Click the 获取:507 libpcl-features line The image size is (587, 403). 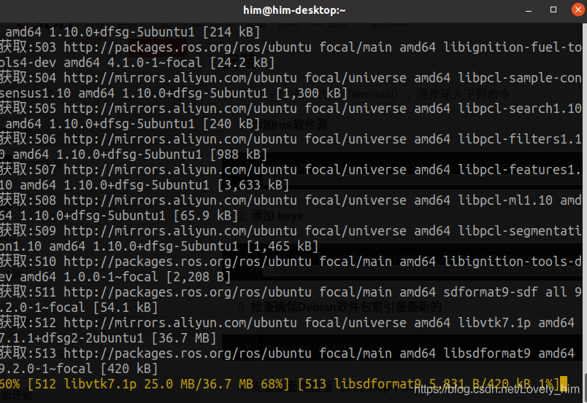[291, 170]
